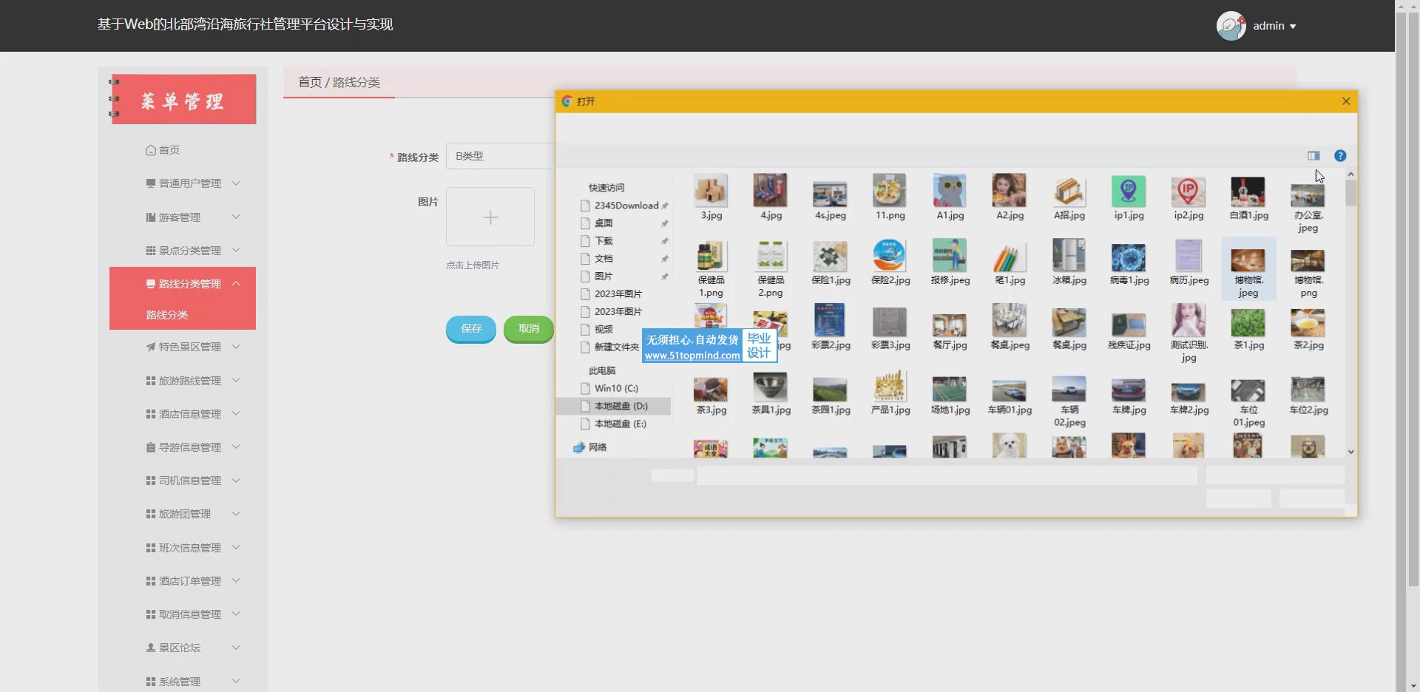Select 快速访问 in navigation pane
This screenshot has height=692, width=1420.
[606, 188]
